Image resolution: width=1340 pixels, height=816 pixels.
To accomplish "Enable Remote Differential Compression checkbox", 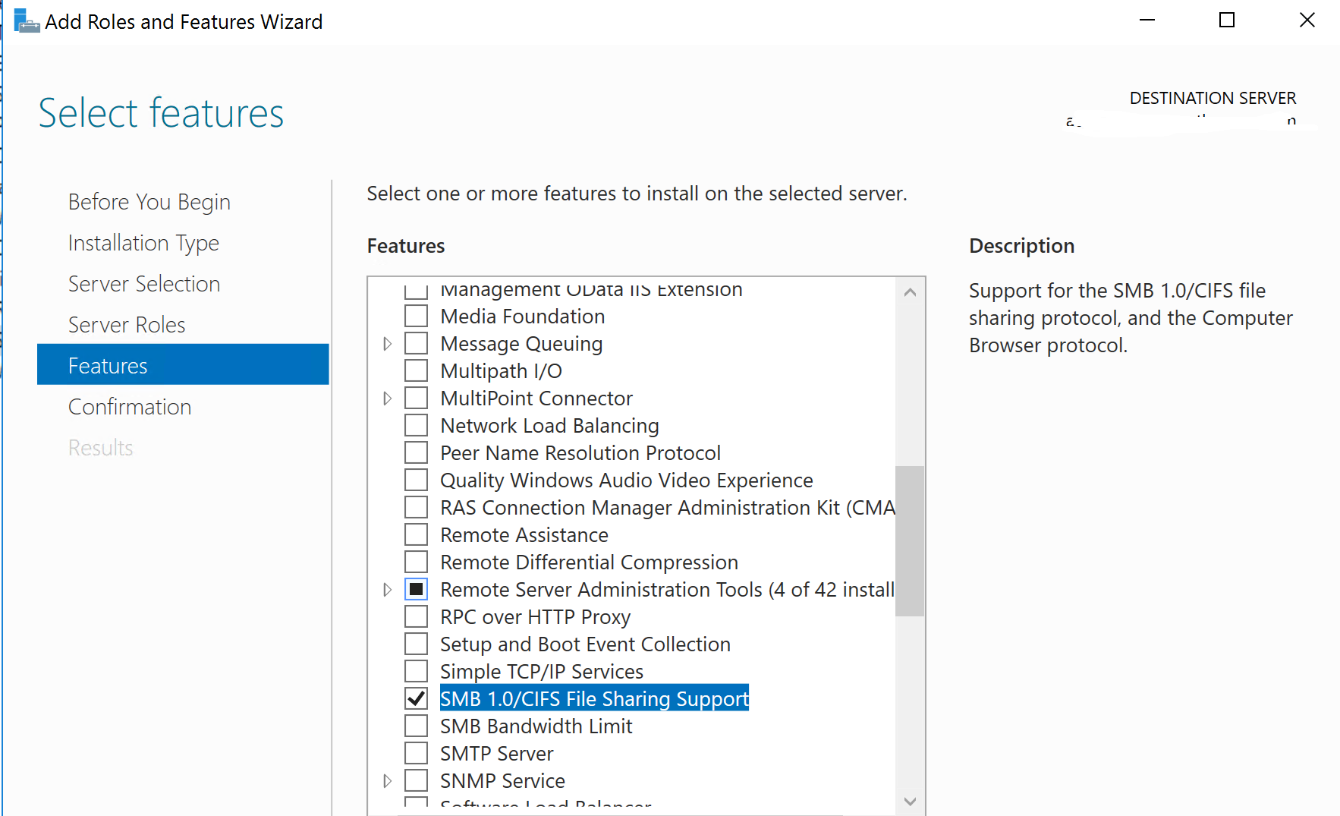I will click(416, 562).
